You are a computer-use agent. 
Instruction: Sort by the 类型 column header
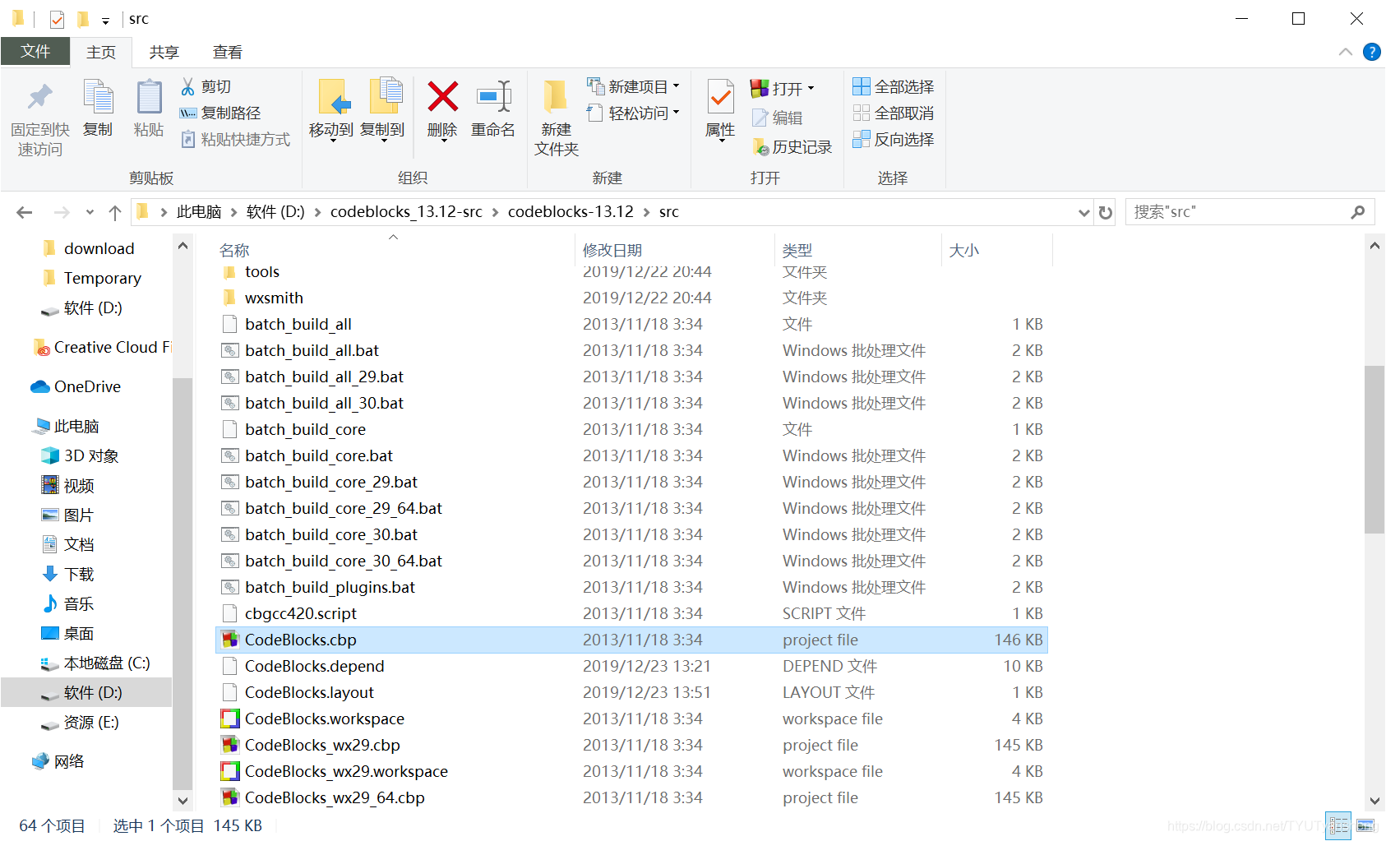click(x=797, y=250)
